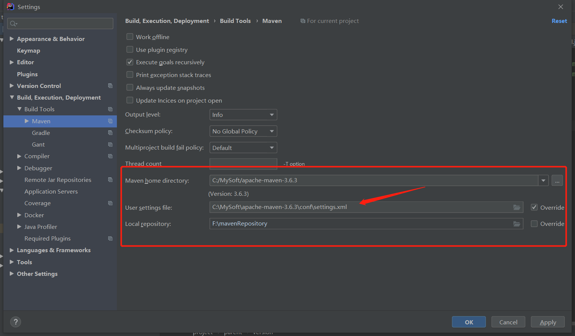Screen dimensions: 575x336
Task: Open Multiproject build fail policy dropdown
Action: click(243, 148)
